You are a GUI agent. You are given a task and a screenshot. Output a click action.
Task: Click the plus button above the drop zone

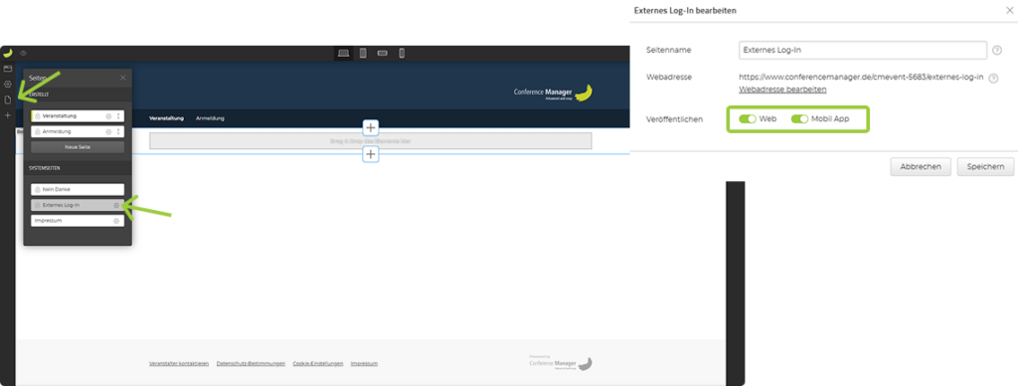pyautogui.click(x=370, y=127)
